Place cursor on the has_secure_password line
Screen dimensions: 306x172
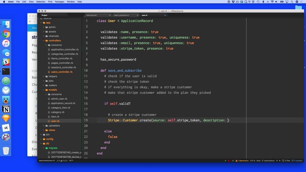pos(118,59)
